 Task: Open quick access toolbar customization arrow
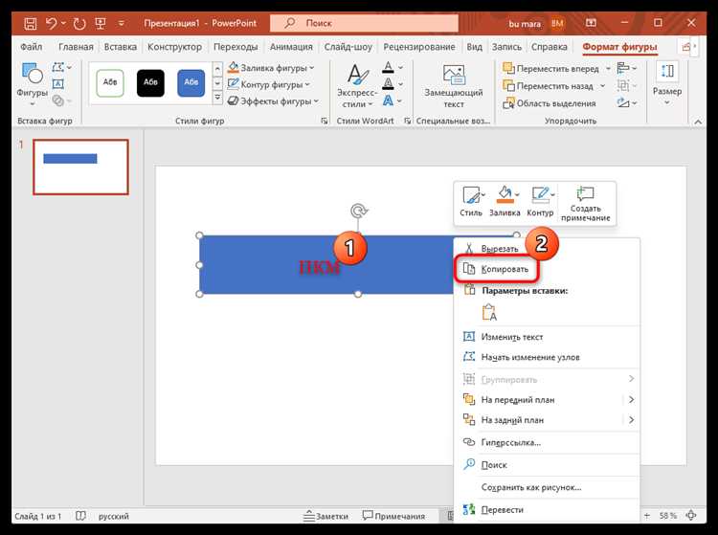(122, 23)
